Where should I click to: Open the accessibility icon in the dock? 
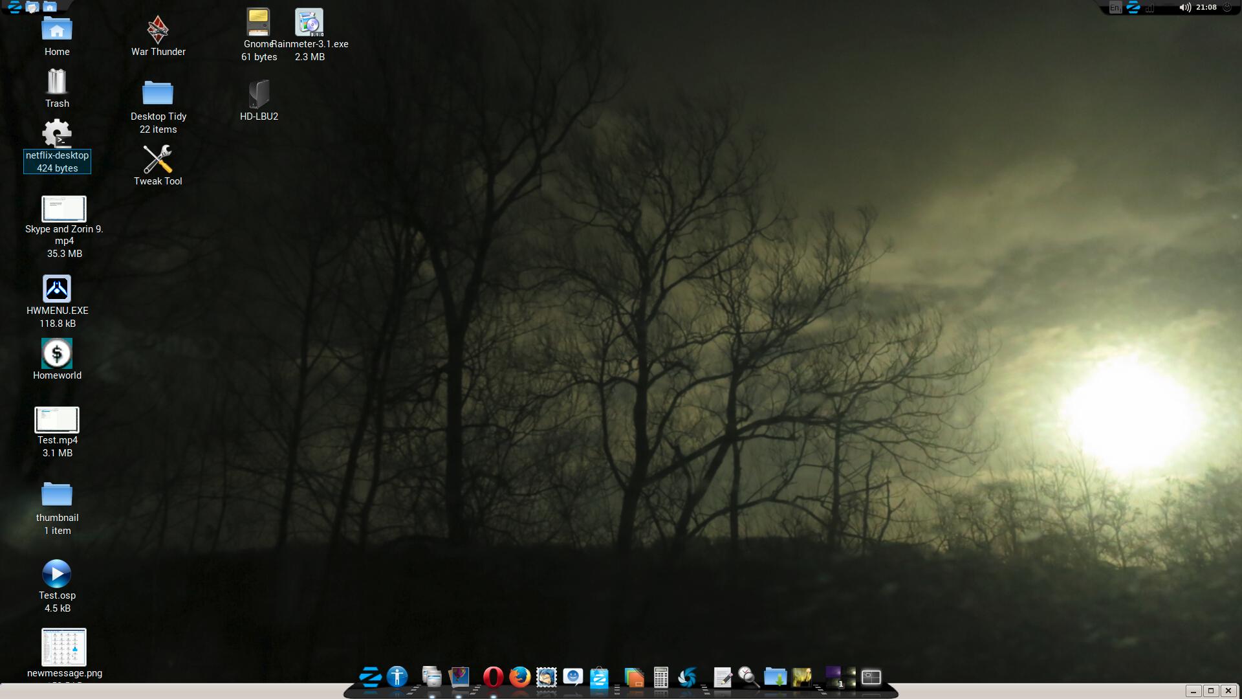(x=397, y=678)
